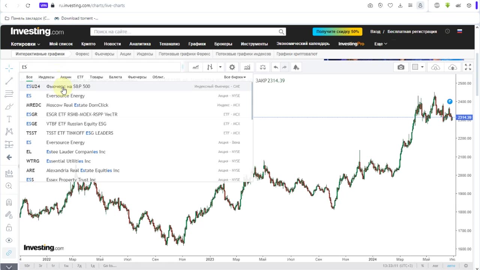The width and height of the screenshot is (480, 270).
Task: Open the Fibonacci lines tool
Action: (x=9, y=94)
